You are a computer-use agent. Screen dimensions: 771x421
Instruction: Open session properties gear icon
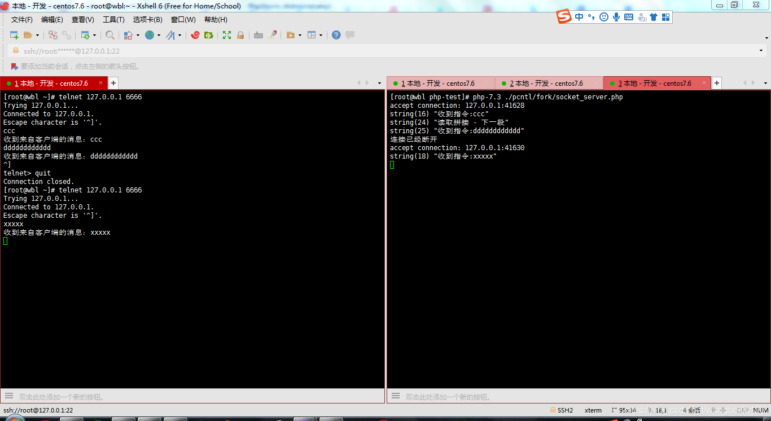pos(85,35)
